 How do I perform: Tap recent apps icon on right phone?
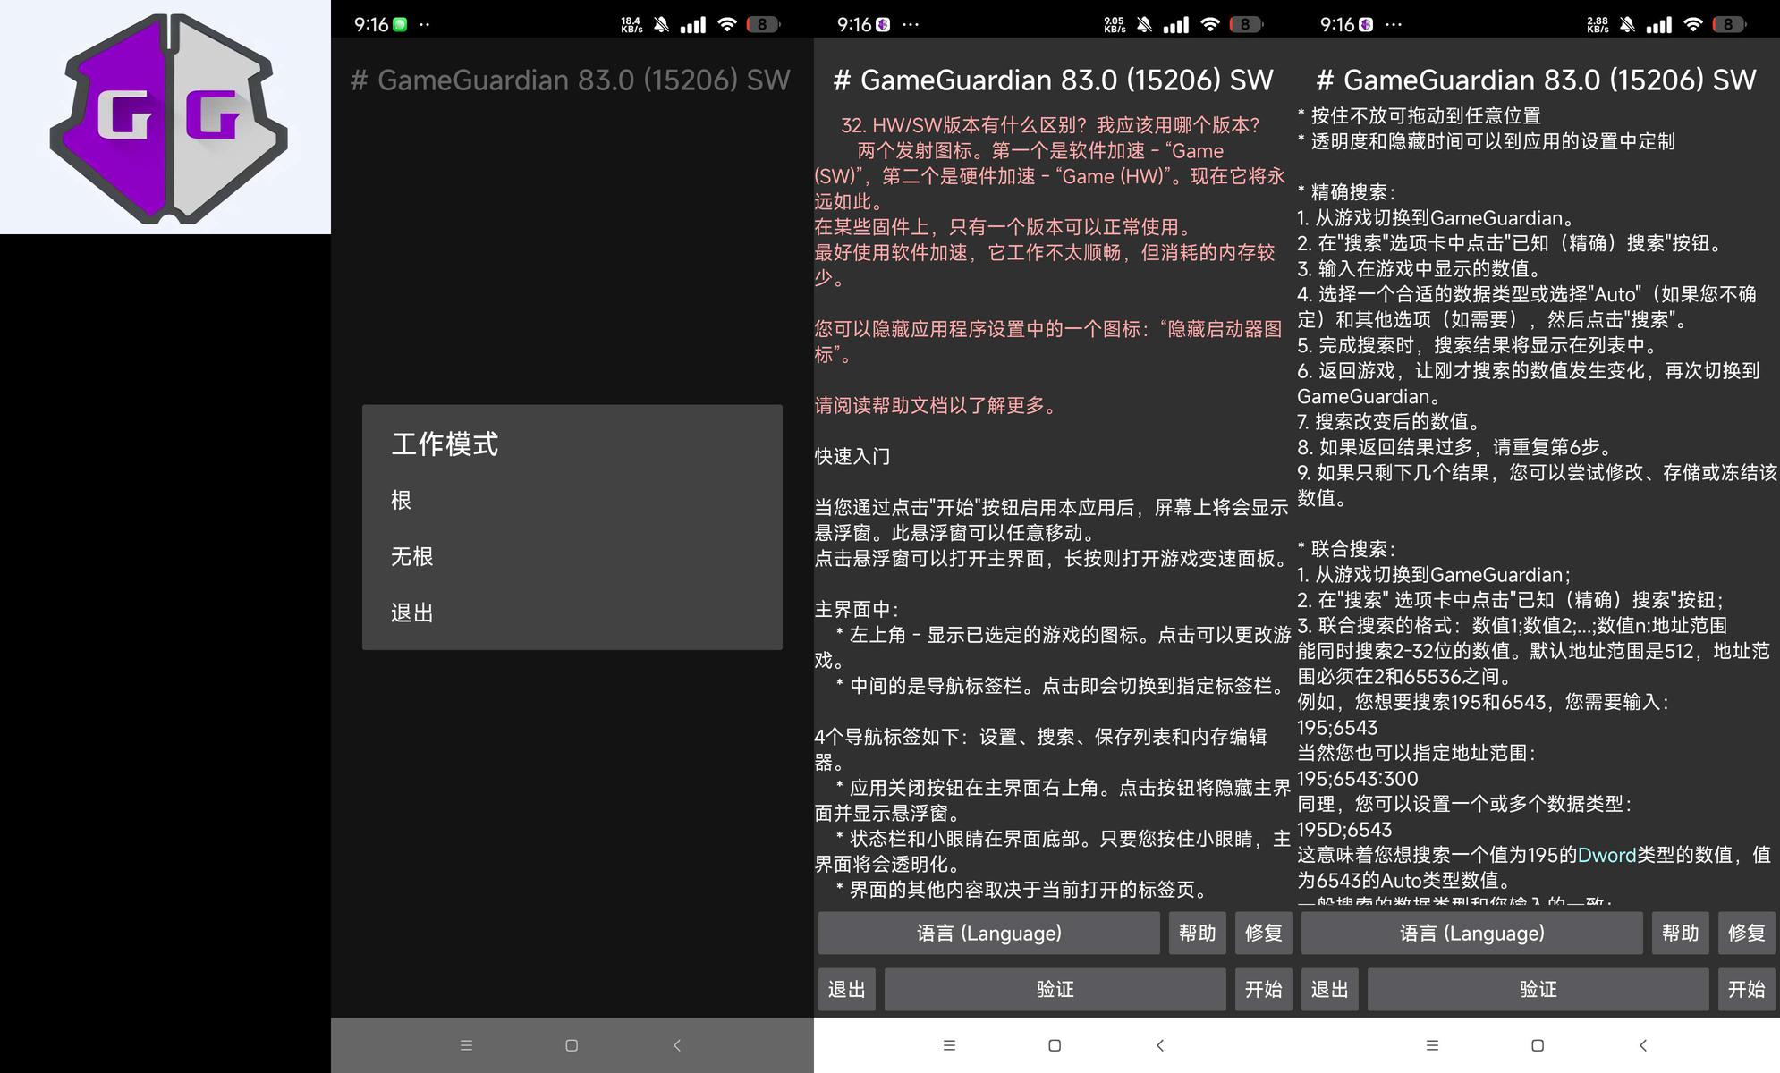1432,1045
